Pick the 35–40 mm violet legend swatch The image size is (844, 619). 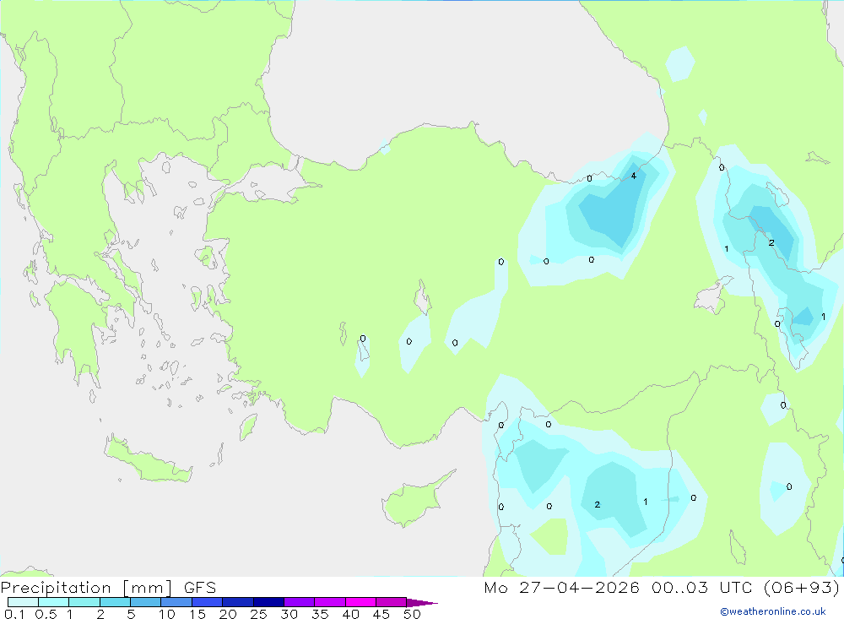[329, 602]
